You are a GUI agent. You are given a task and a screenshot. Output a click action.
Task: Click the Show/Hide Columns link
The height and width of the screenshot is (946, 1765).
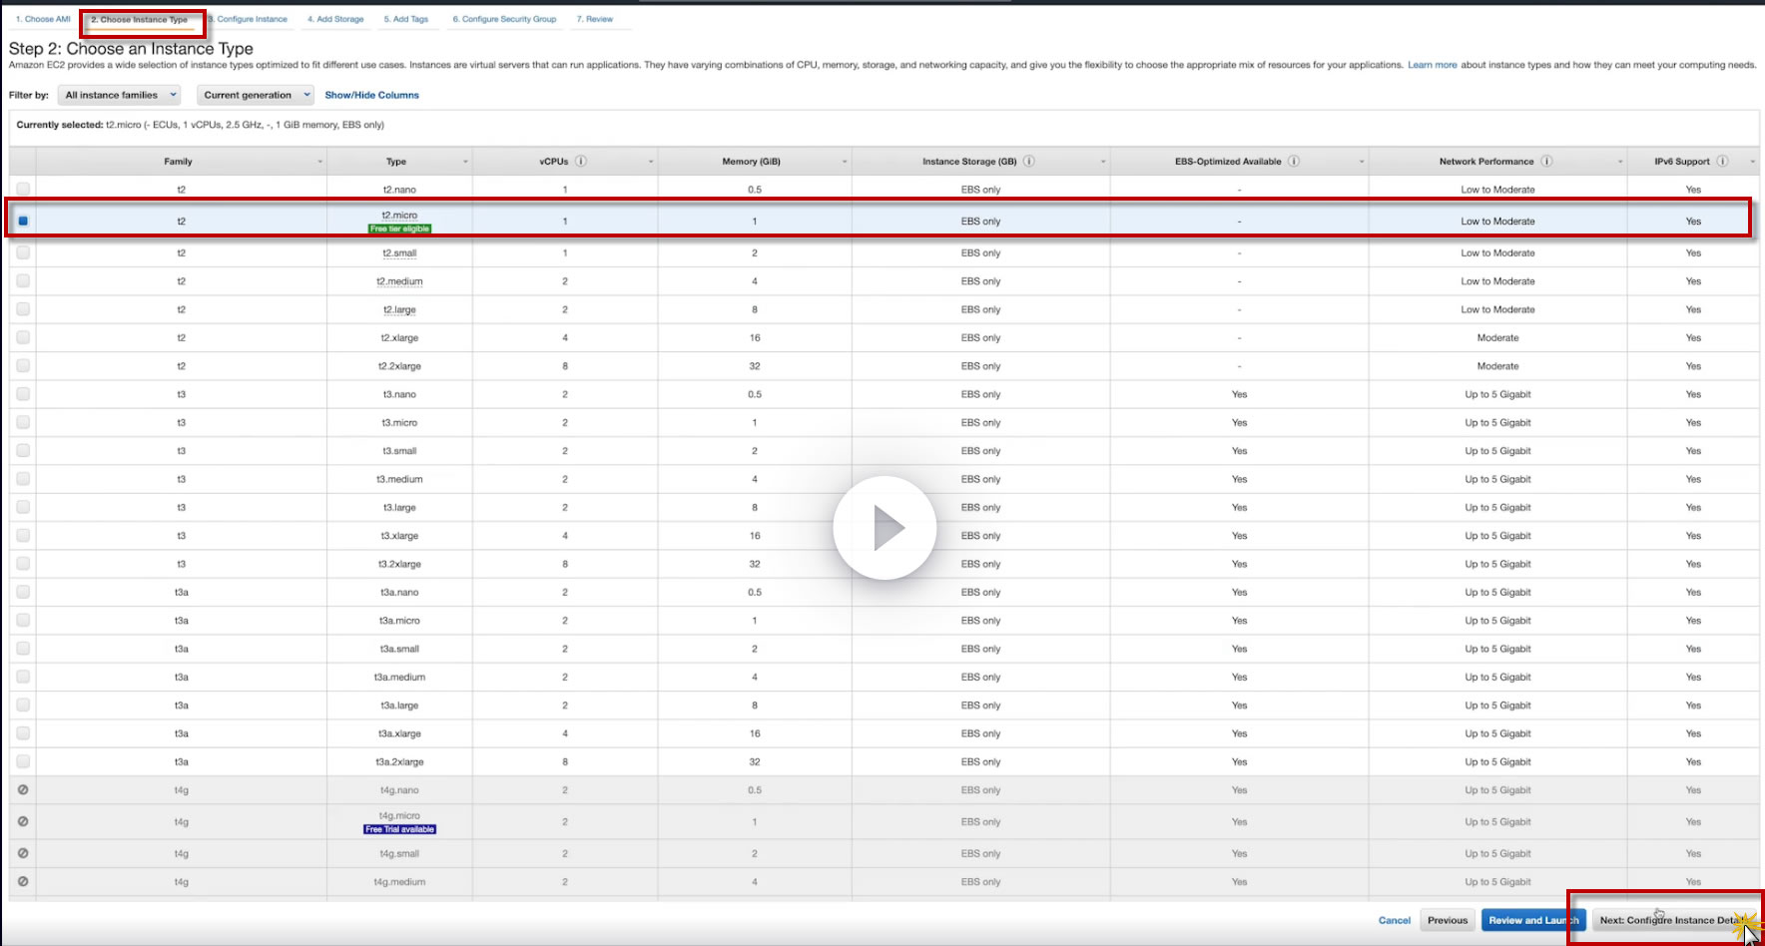coord(371,95)
